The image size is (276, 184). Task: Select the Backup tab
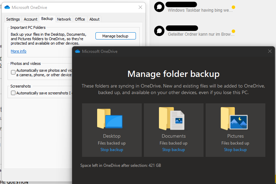pos(47,19)
